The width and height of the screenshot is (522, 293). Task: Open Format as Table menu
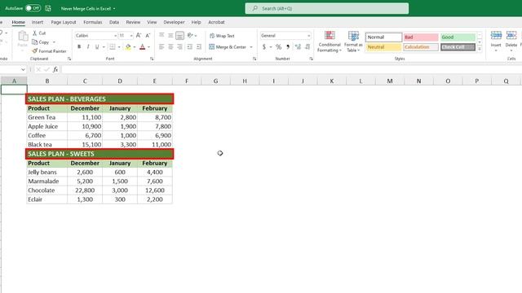[x=353, y=42]
